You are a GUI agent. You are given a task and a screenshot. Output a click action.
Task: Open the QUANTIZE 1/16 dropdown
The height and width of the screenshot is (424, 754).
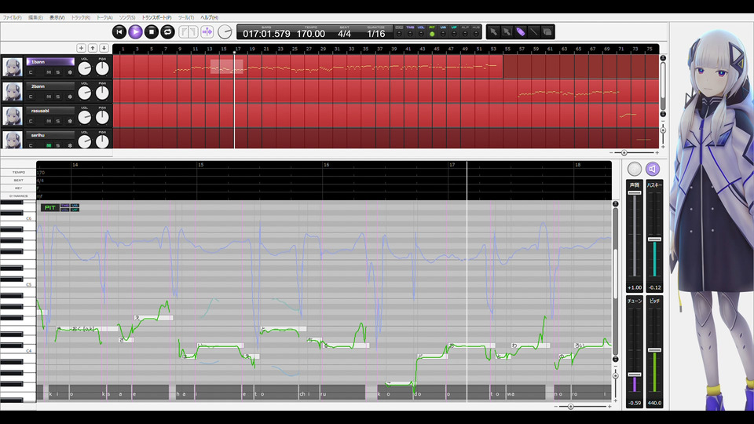pos(376,34)
